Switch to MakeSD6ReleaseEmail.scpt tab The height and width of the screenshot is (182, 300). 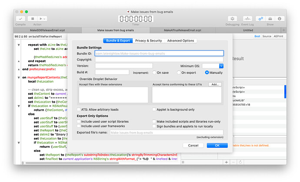click(x=47, y=30)
